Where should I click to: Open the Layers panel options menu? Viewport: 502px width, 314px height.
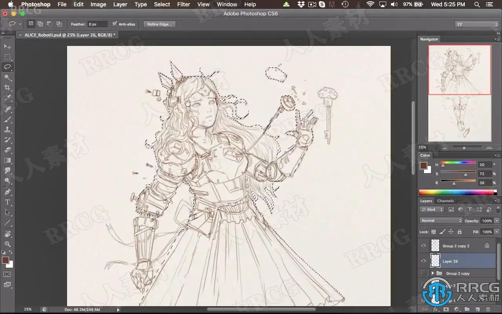(x=497, y=201)
